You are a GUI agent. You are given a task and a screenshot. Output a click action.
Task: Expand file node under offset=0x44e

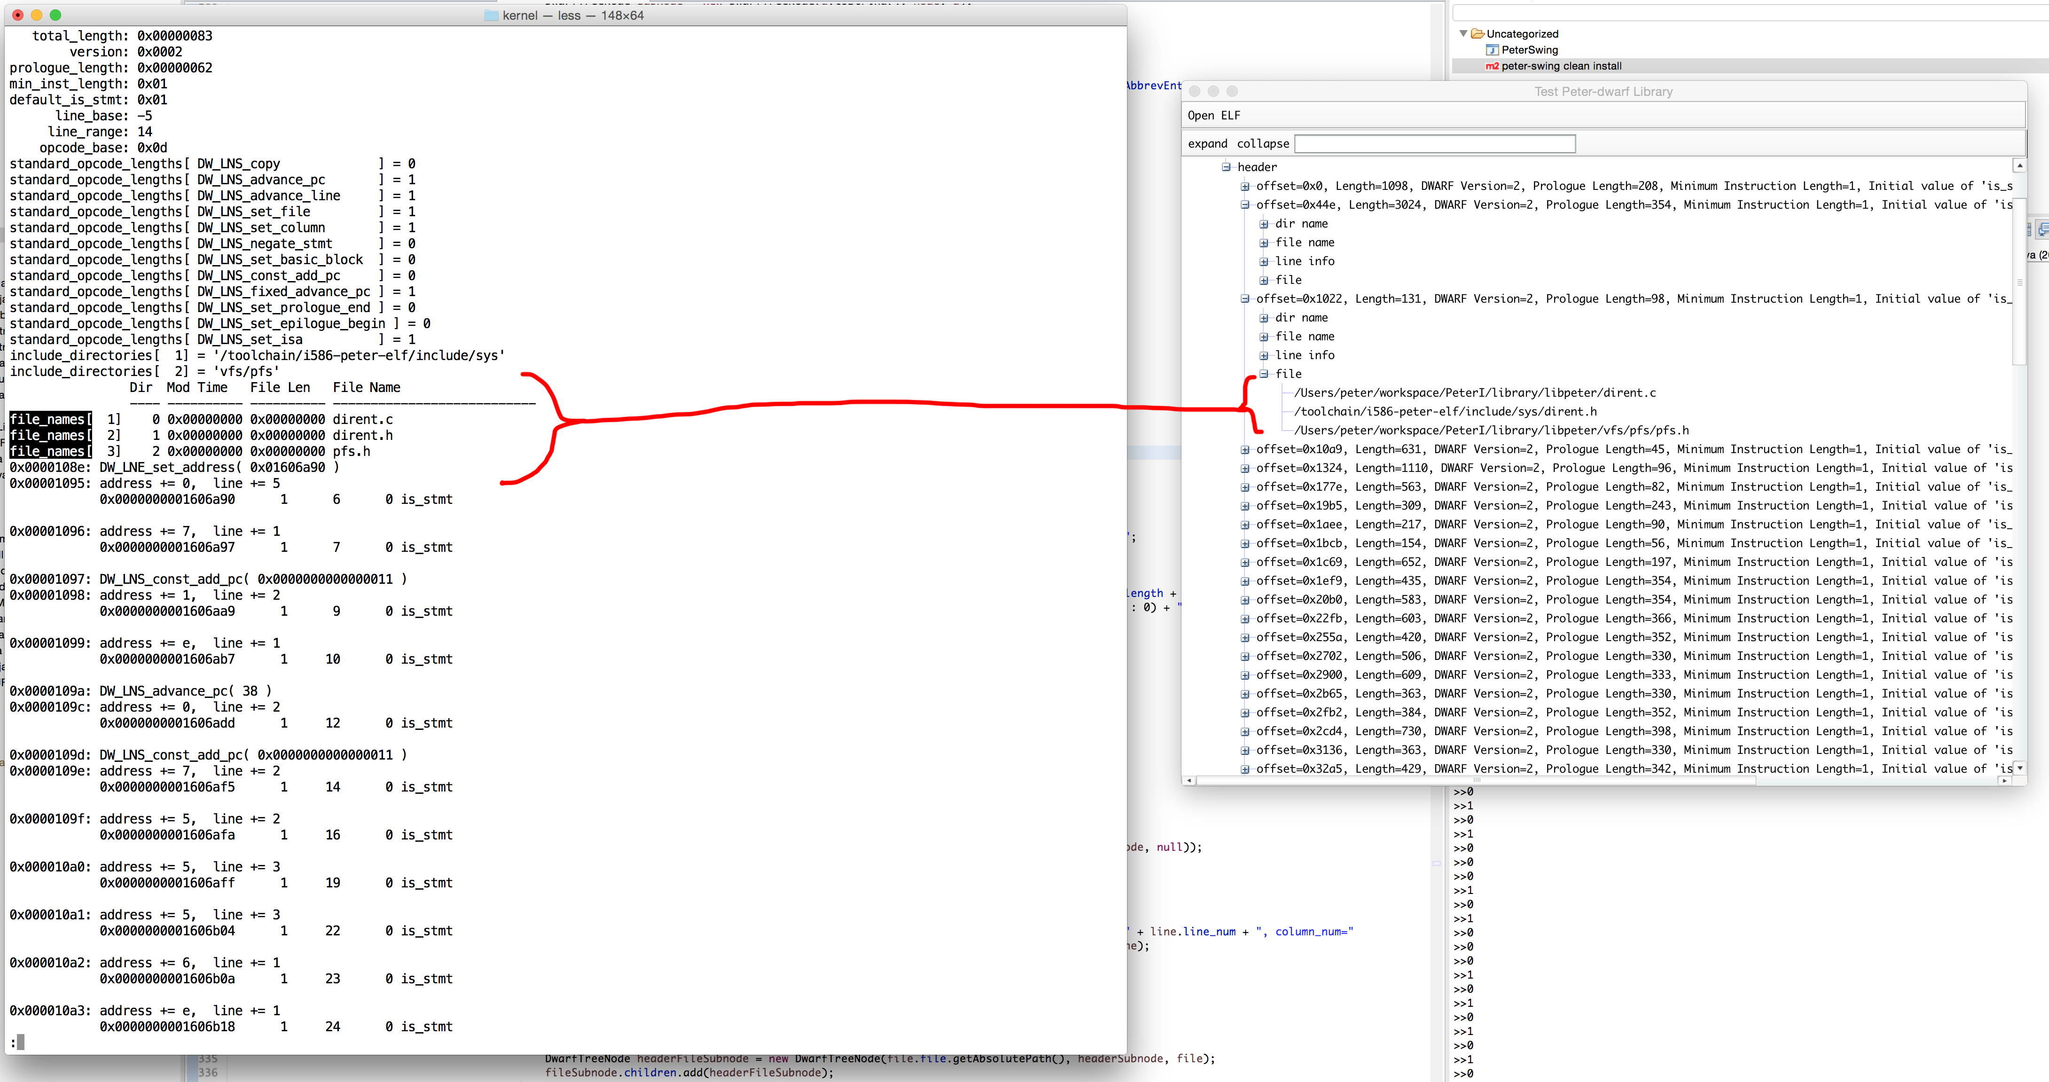pos(1264,280)
